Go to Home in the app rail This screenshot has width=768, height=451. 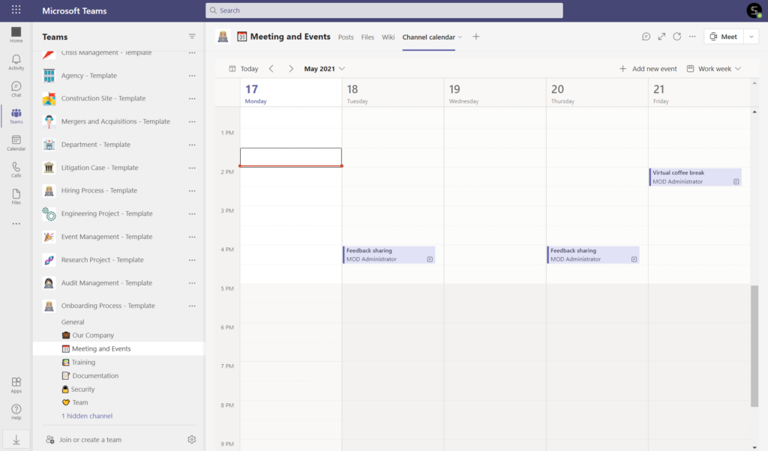click(16, 34)
